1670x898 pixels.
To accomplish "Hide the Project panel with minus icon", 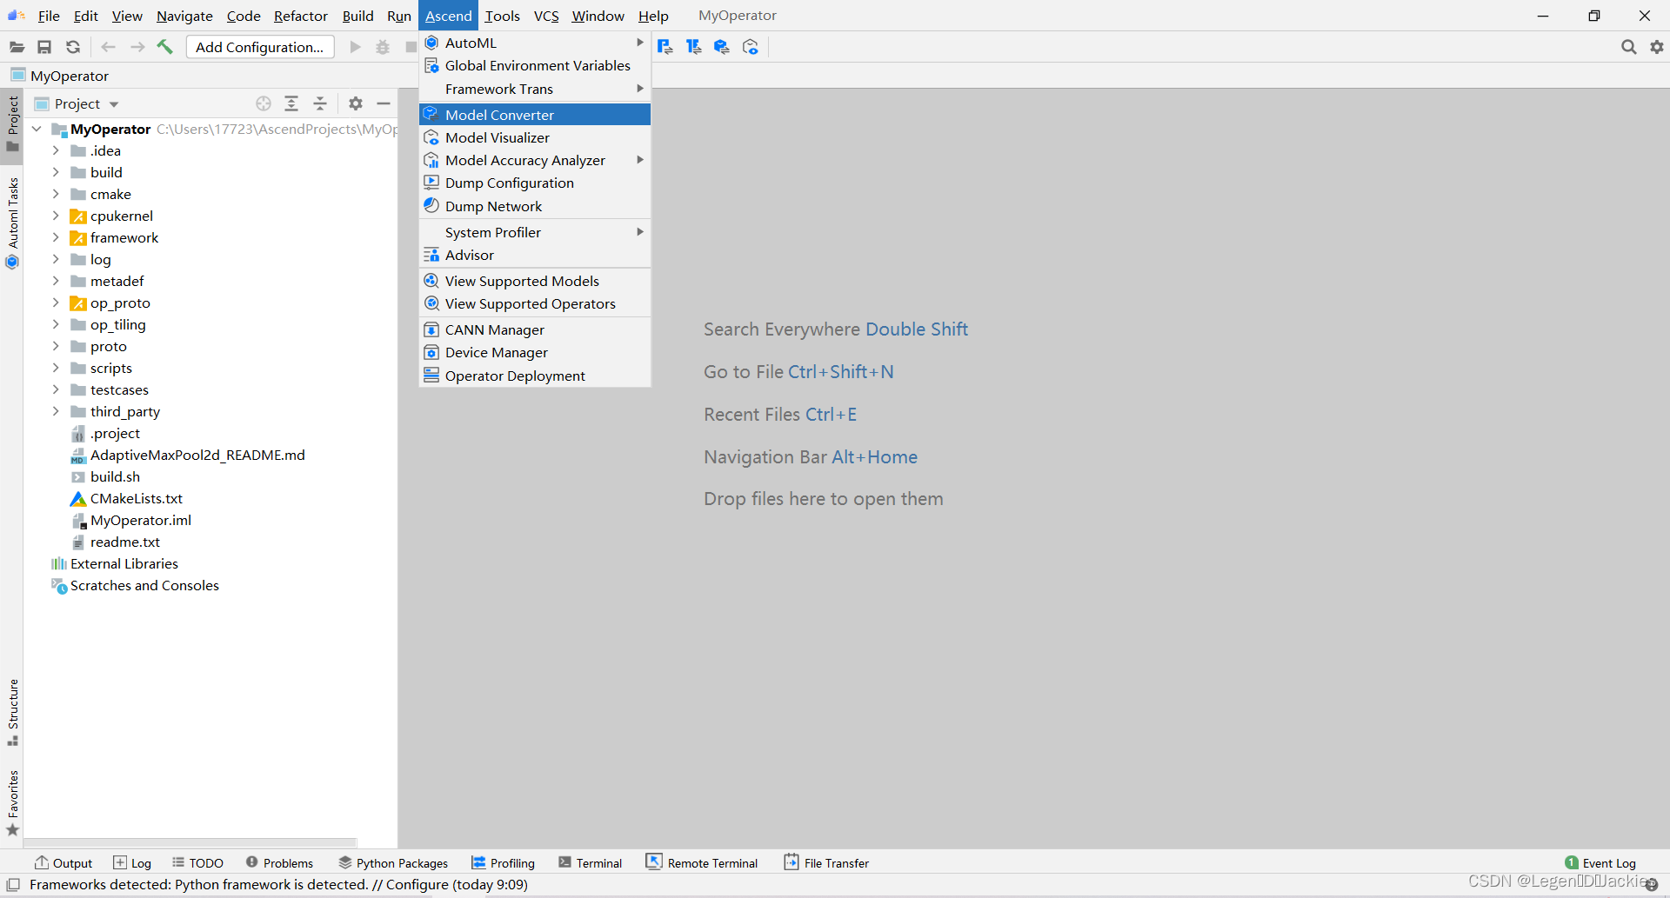I will [x=384, y=103].
